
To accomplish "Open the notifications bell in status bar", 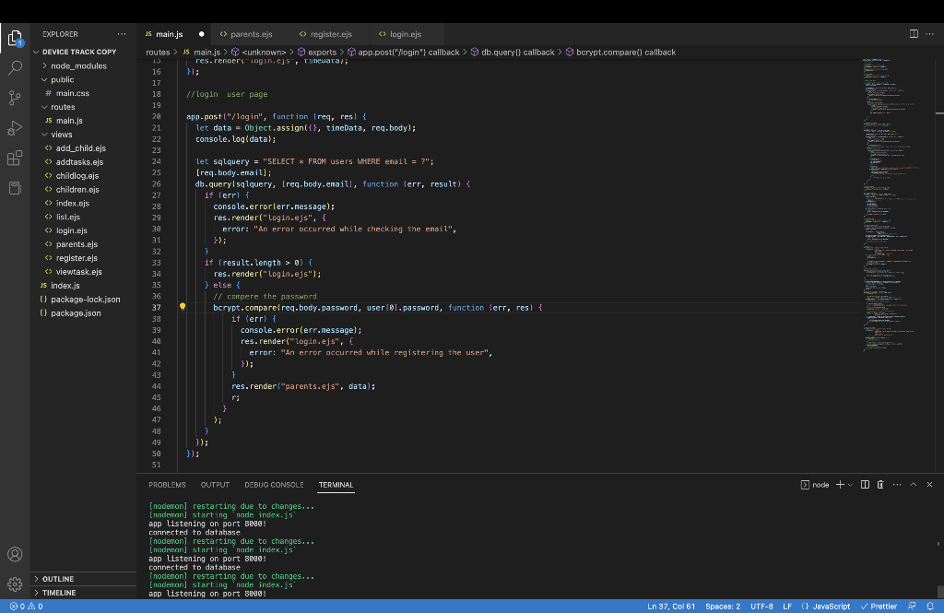I will 930,607.
